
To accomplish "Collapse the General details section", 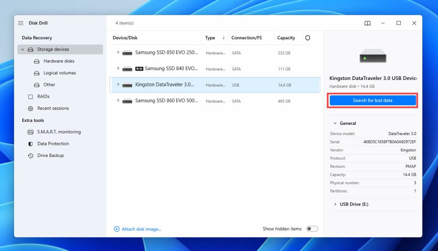I will pyautogui.click(x=335, y=123).
